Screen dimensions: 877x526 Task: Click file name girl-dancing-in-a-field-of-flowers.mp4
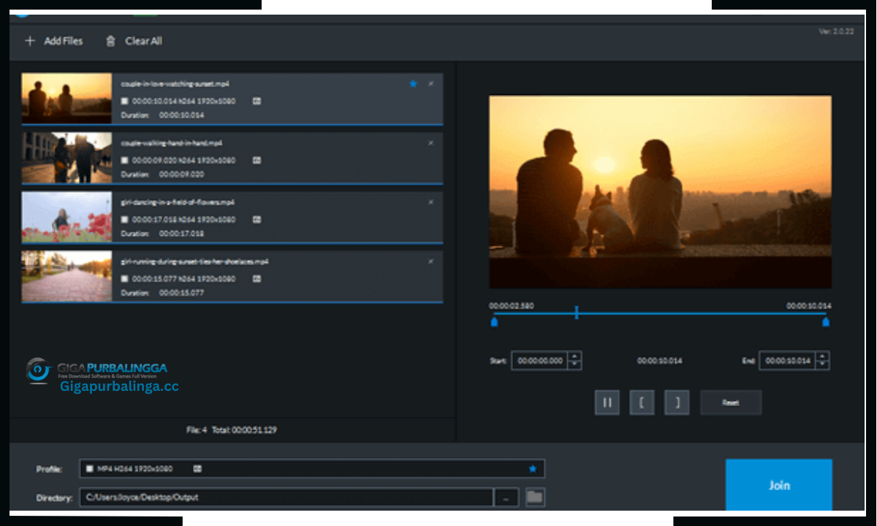pyautogui.click(x=178, y=202)
